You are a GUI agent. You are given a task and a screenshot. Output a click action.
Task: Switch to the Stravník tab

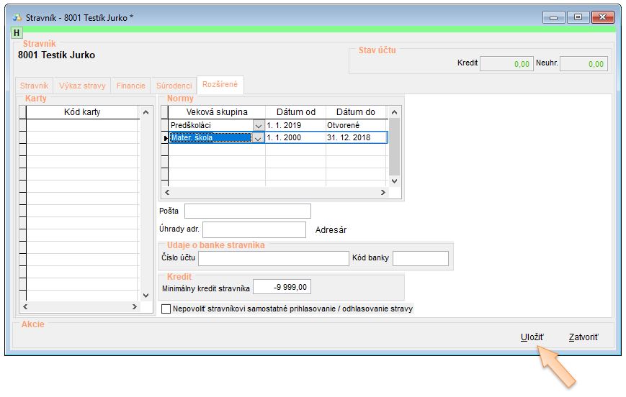pyautogui.click(x=34, y=86)
